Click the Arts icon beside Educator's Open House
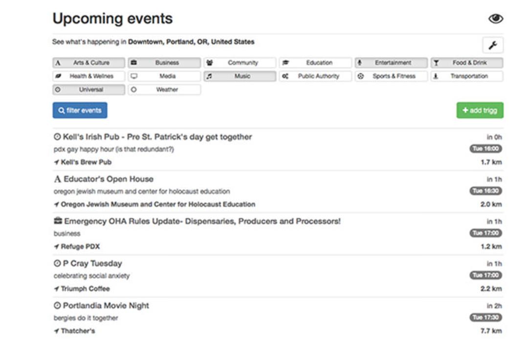The height and width of the screenshot is (339, 528). click(58, 179)
